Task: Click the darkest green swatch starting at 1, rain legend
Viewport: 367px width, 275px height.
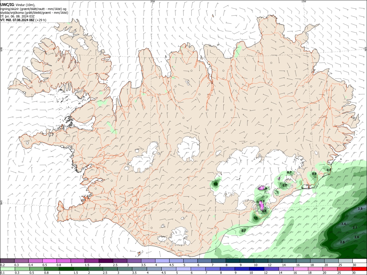Action: tap(66, 269)
